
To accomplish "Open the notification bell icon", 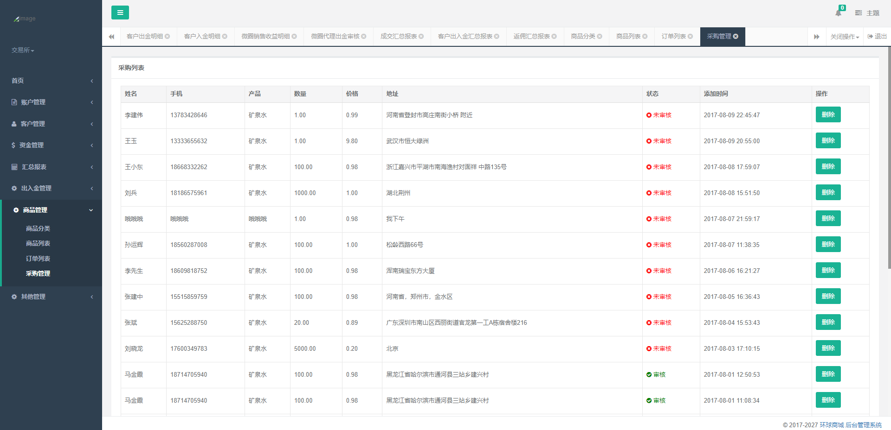I will tap(838, 13).
